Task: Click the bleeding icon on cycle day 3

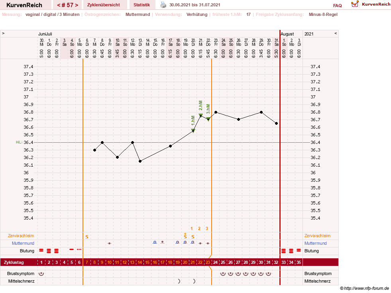Action: coord(57,251)
